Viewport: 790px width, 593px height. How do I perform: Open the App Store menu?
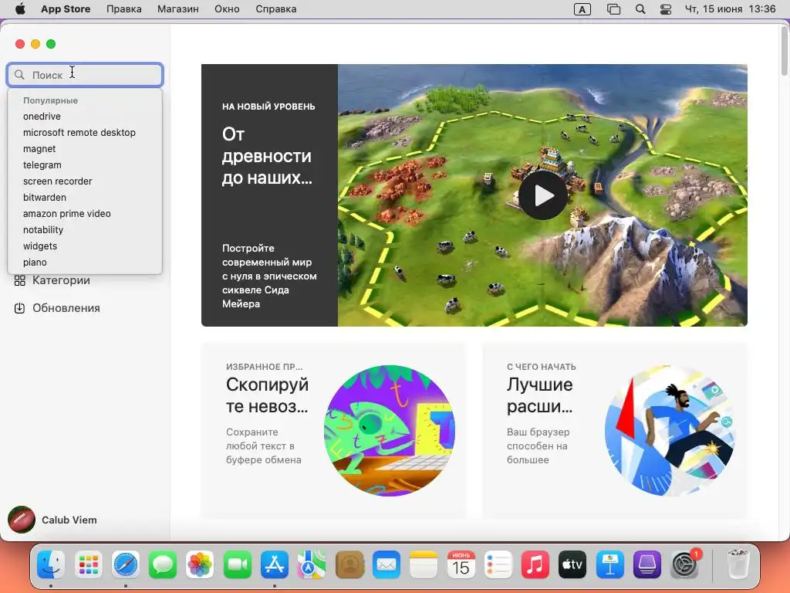[66, 9]
